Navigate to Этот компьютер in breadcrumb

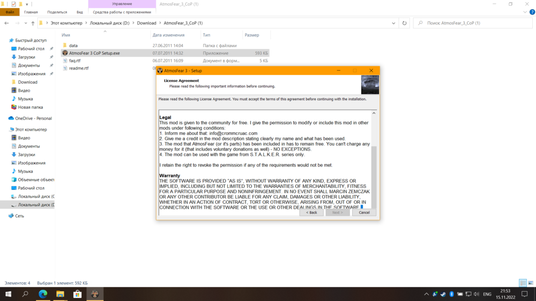click(x=66, y=23)
